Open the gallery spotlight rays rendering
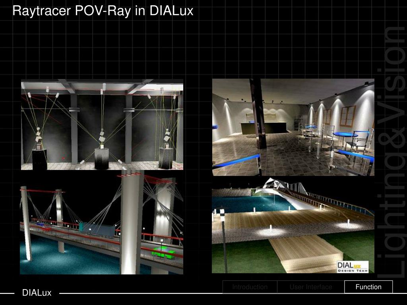The image size is (407, 305). (102, 124)
